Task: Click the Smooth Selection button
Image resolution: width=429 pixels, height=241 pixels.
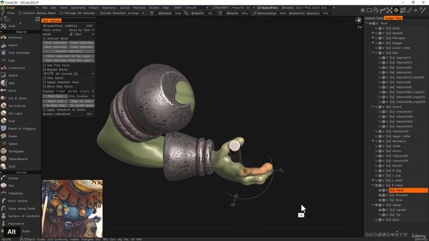Action: click(68, 52)
